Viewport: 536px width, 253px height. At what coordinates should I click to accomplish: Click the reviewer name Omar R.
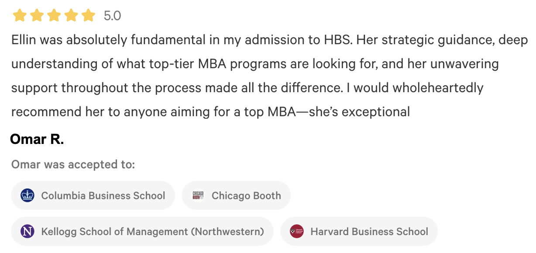pyautogui.click(x=37, y=139)
